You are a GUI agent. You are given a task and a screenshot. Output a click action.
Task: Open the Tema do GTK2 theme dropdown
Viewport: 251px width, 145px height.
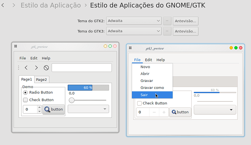(x=134, y=21)
